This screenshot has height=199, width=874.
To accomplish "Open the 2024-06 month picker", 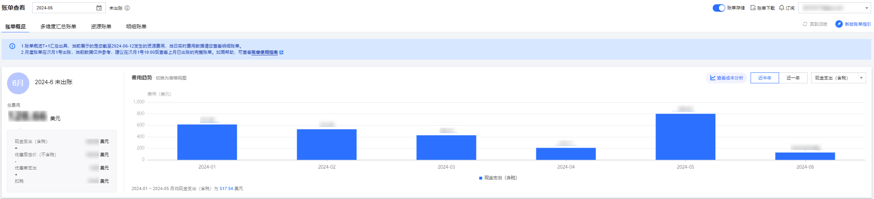I will pyautogui.click(x=64, y=8).
